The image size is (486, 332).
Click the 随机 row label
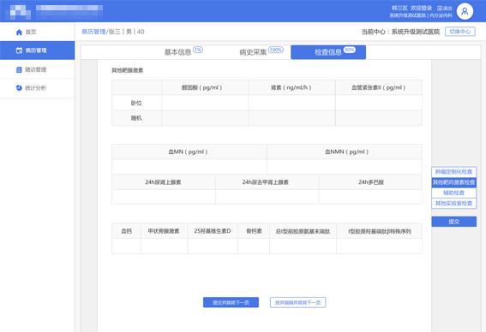(x=136, y=118)
